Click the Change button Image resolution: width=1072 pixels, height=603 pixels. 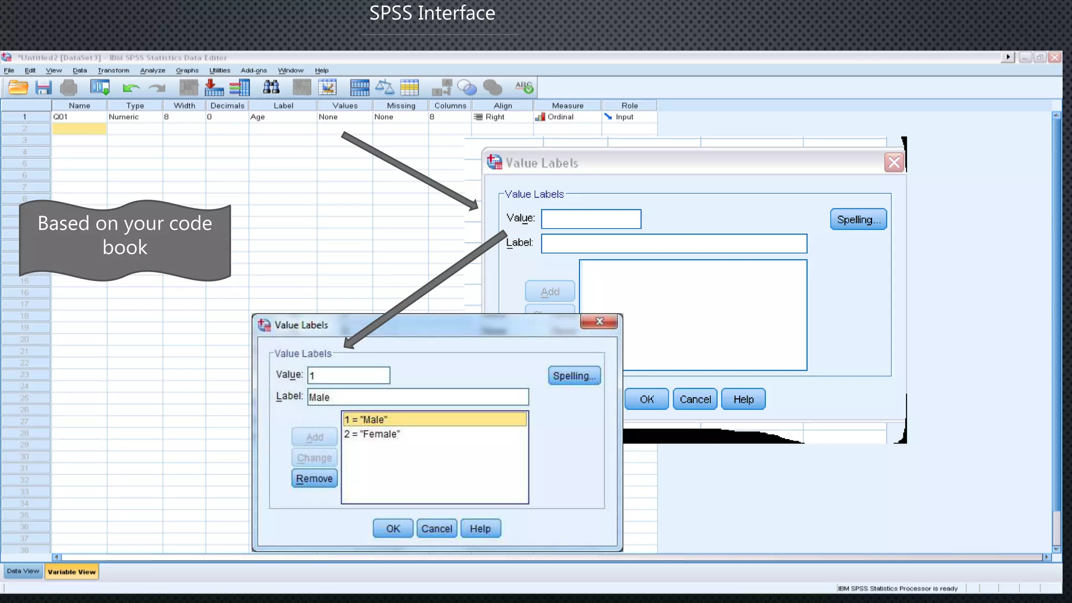click(314, 458)
